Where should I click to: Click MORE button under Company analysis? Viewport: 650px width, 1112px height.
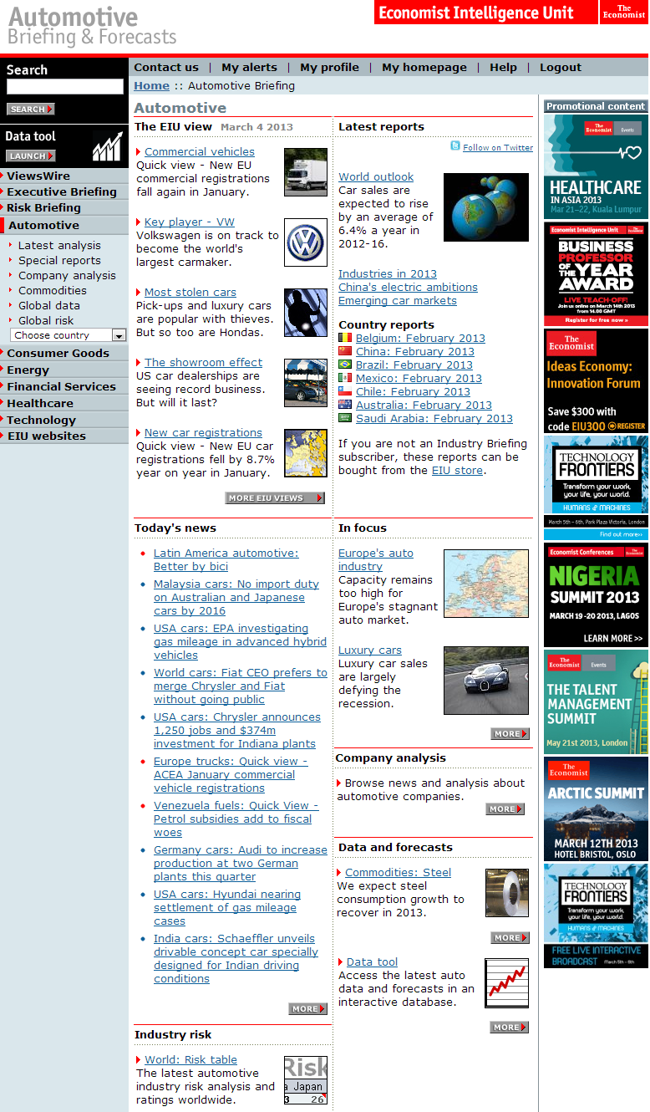[505, 808]
